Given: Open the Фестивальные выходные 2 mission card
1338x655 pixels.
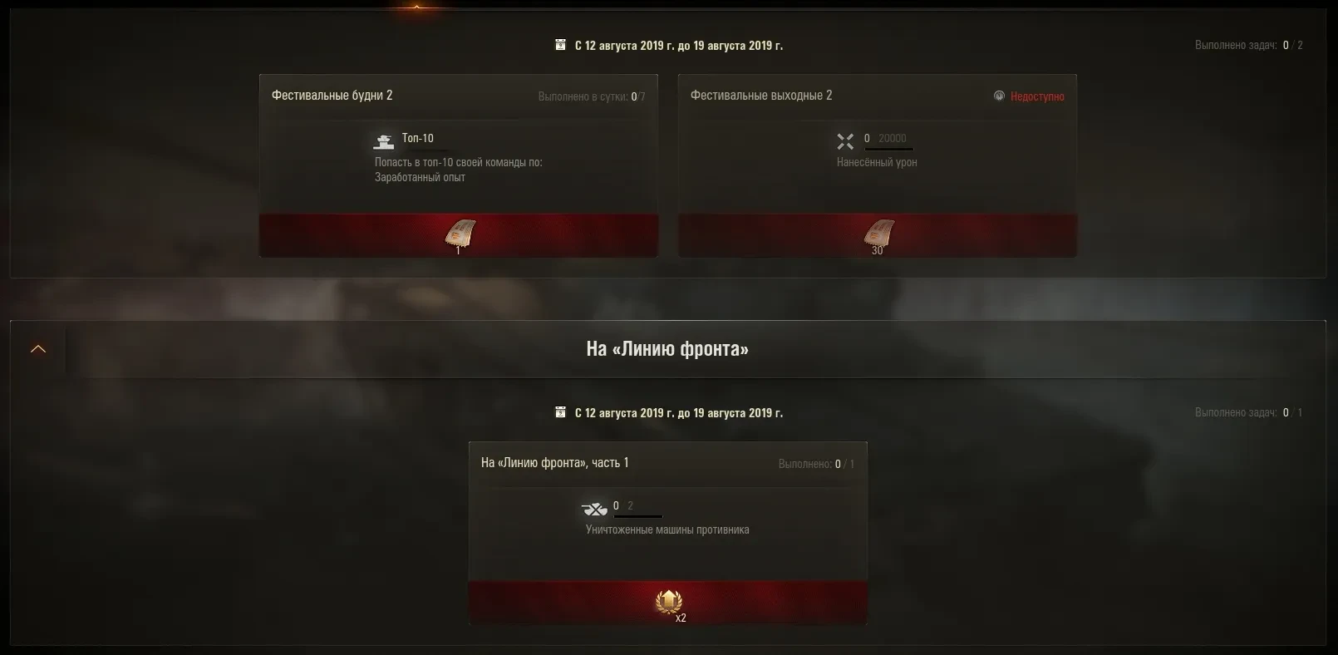Looking at the screenshot, I should pyautogui.click(x=878, y=166).
